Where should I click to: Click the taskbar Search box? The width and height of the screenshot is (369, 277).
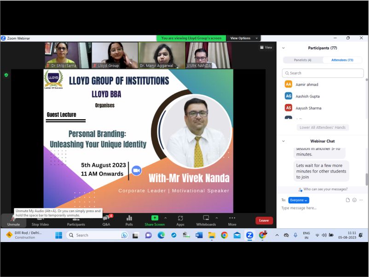coord(98,235)
